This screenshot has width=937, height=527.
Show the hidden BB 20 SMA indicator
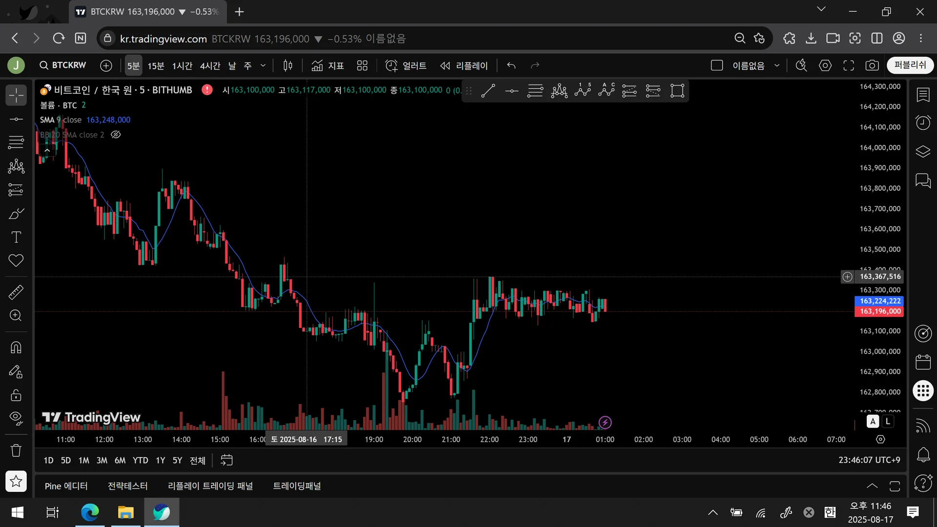point(116,135)
